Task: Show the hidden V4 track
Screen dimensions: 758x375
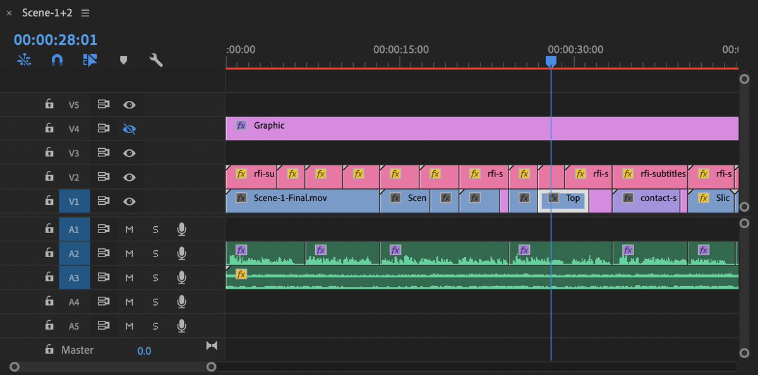Action: 129,128
